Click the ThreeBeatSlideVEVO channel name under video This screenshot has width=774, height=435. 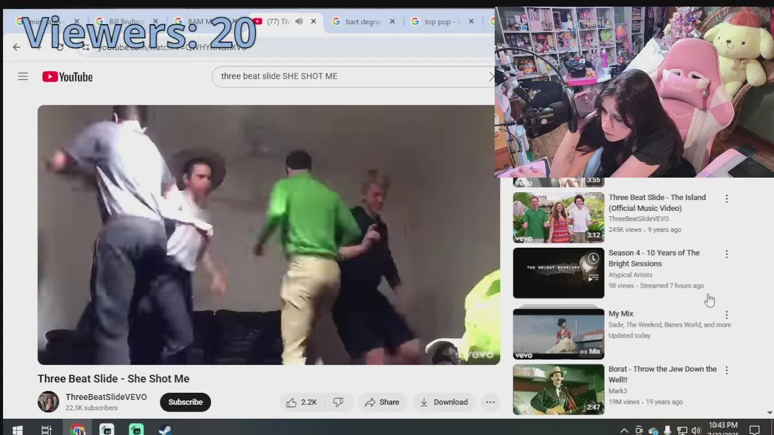click(106, 397)
